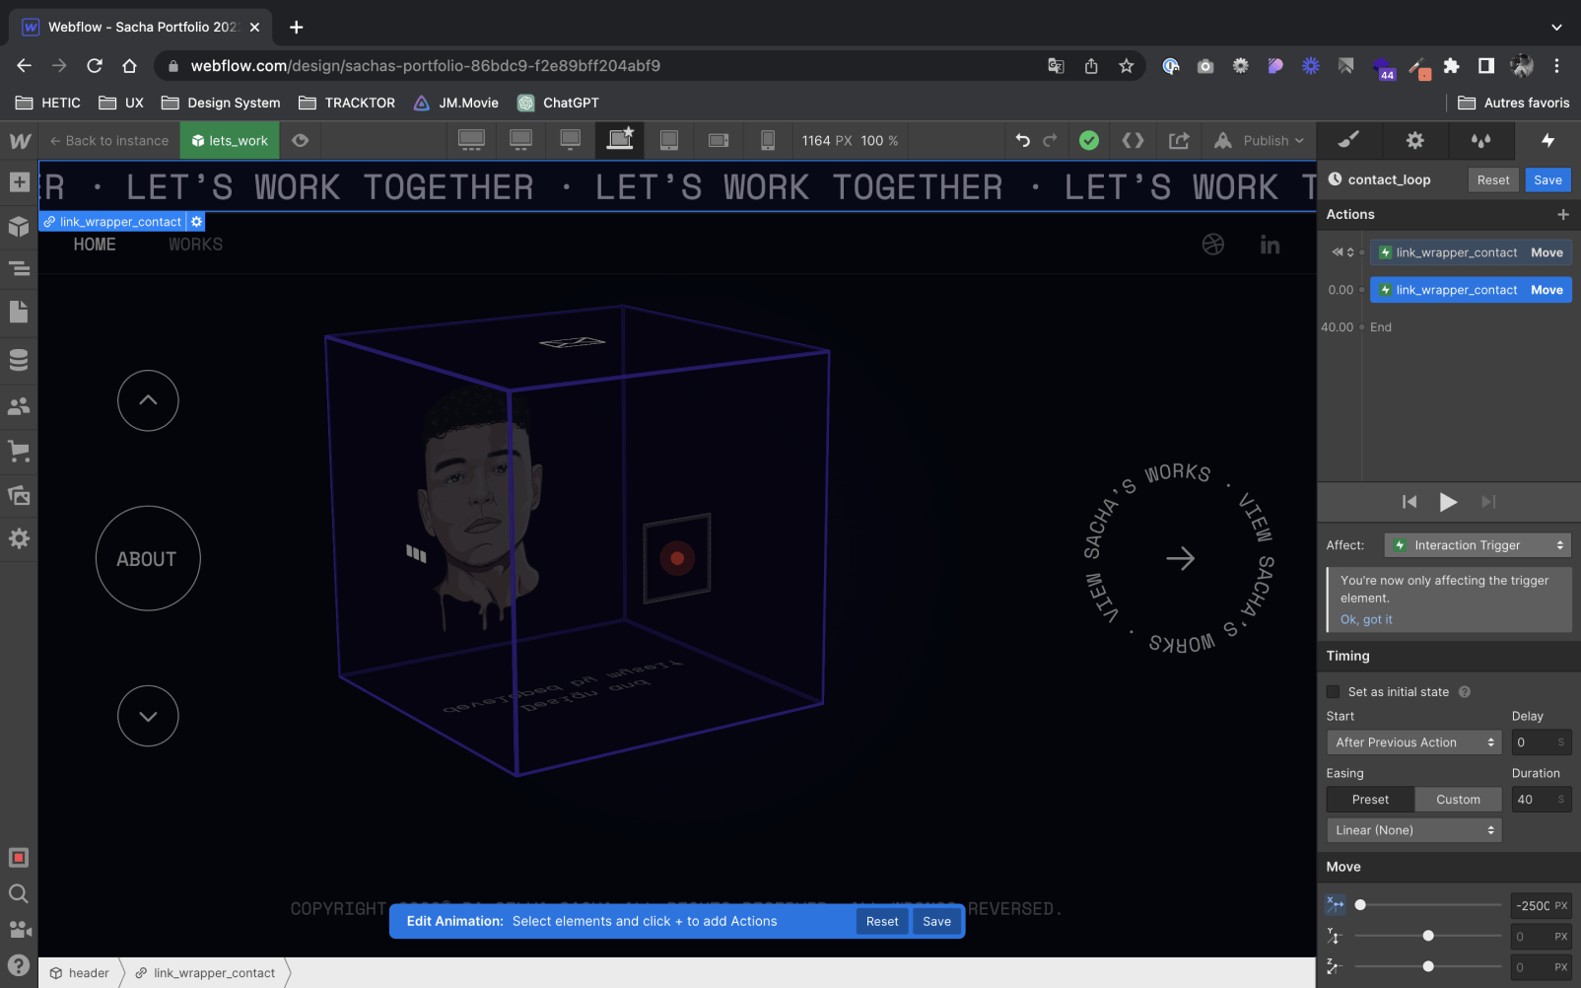Switch to the Interactions lightning tab

1547,141
